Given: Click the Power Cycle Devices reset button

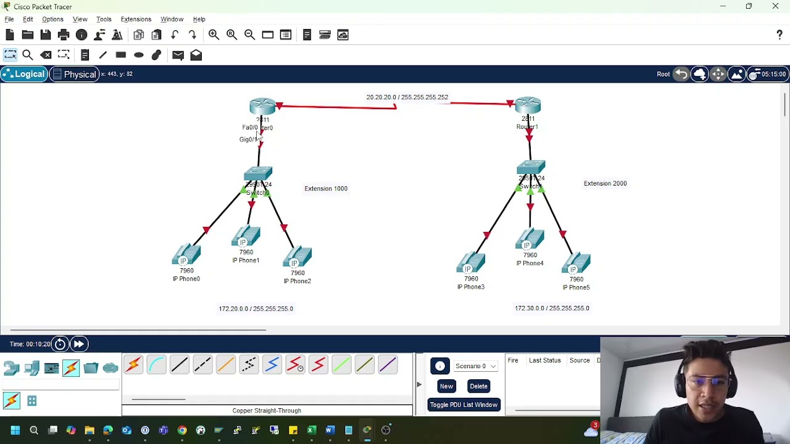Looking at the screenshot, I should (x=60, y=344).
